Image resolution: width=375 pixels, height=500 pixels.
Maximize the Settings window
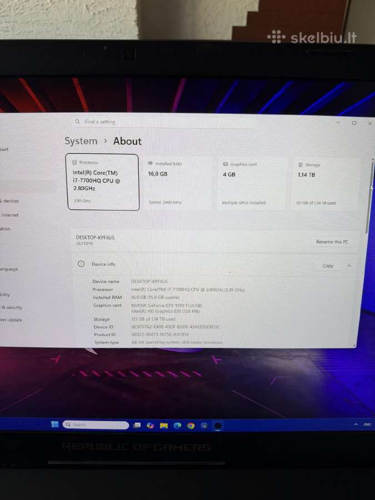354,123
